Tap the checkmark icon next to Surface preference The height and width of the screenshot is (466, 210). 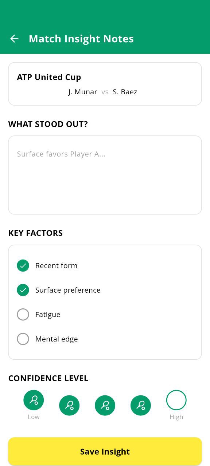coord(23,290)
